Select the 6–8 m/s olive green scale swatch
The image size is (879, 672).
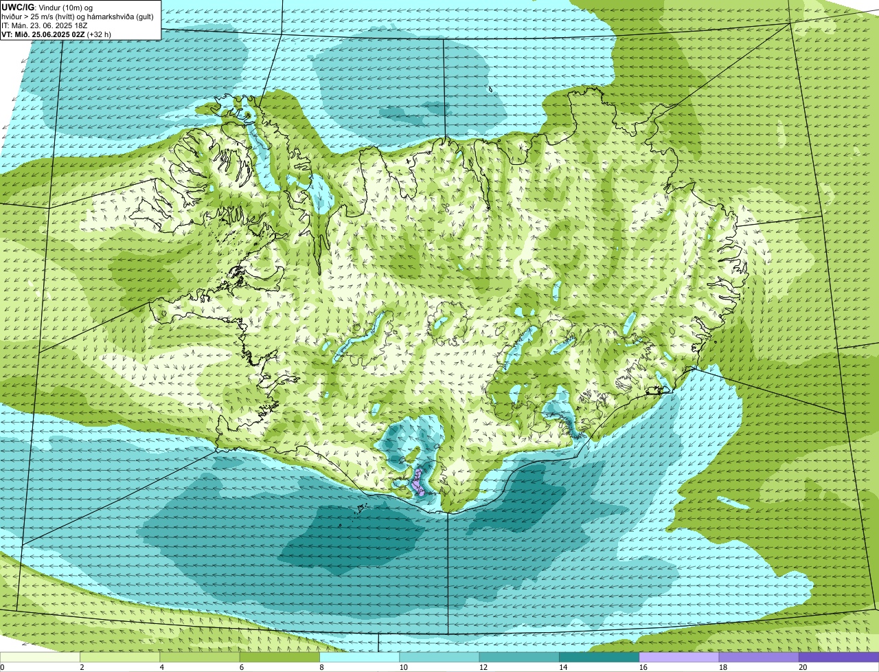[279, 657]
